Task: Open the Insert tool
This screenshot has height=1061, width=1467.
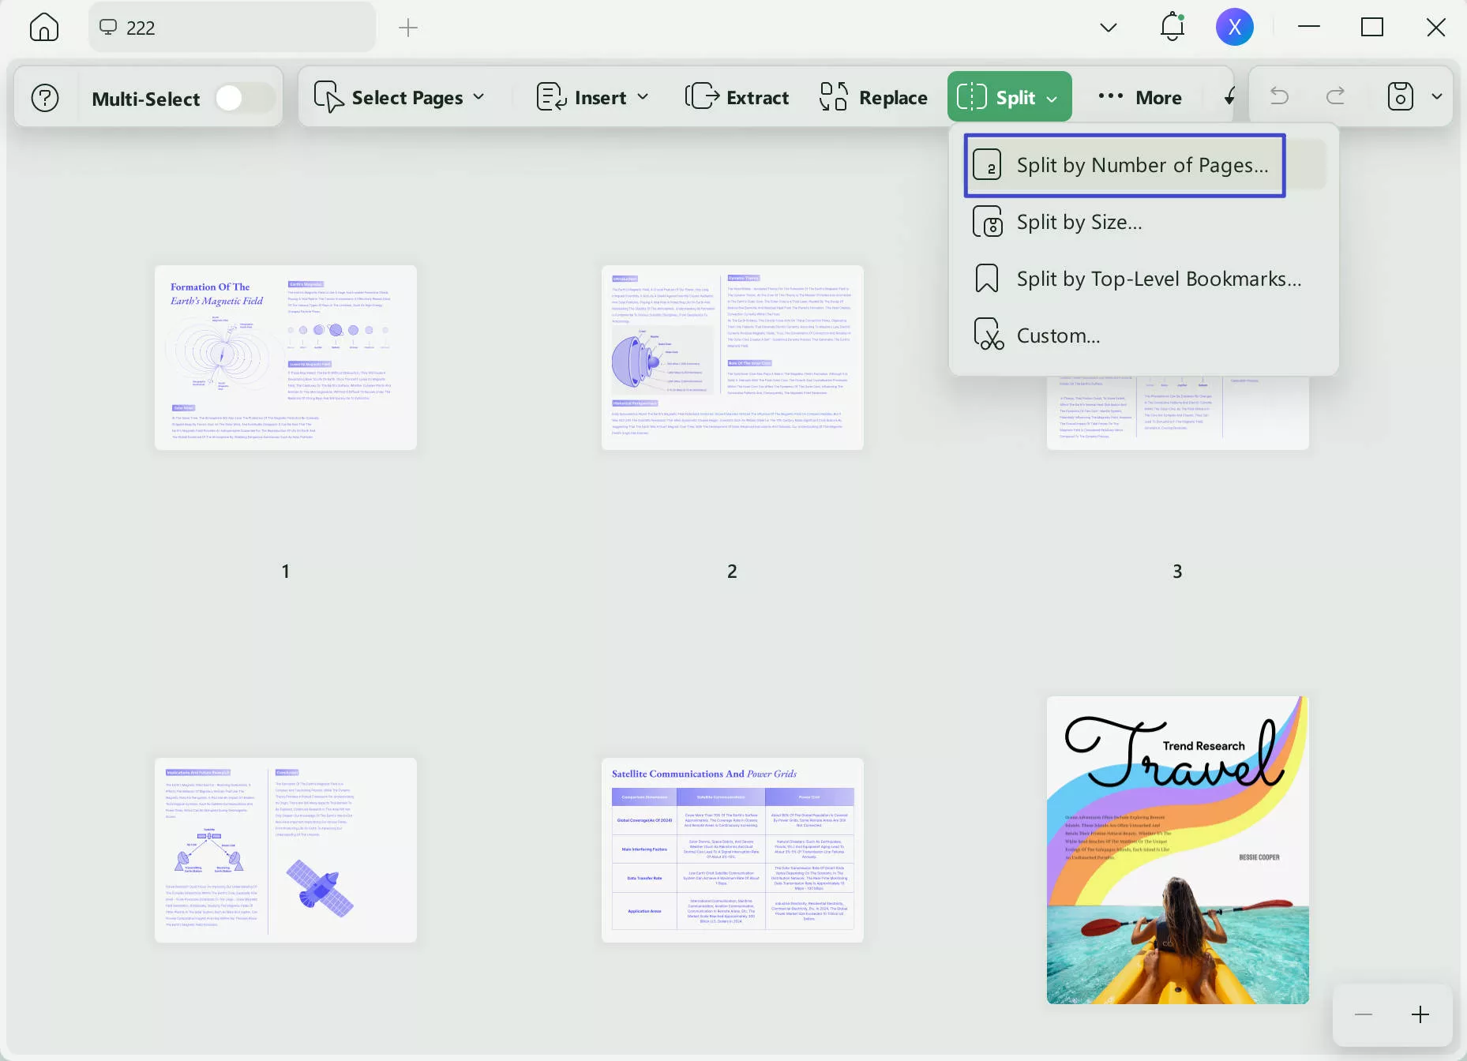Action: (591, 96)
